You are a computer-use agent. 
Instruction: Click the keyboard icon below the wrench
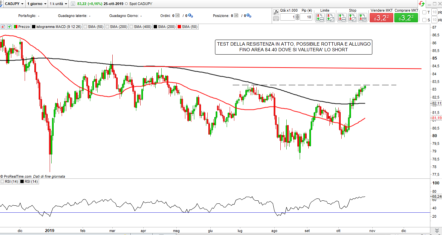(276, 19)
